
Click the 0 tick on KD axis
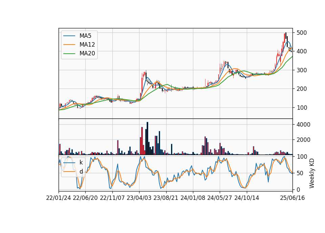tap(298, 189)
